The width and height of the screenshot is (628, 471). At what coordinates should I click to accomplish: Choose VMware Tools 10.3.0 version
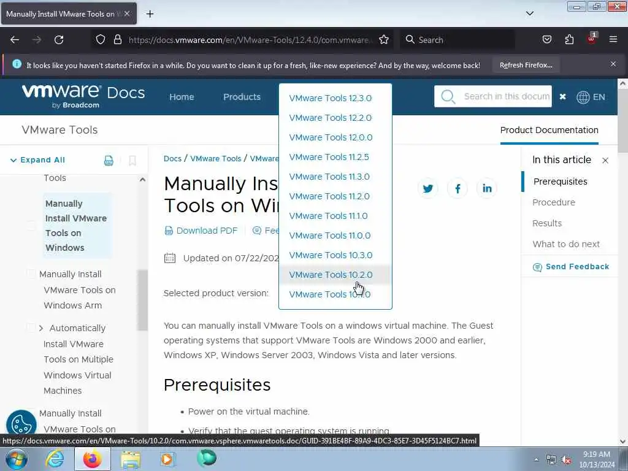pyautogui.click(x=331, y=255)
